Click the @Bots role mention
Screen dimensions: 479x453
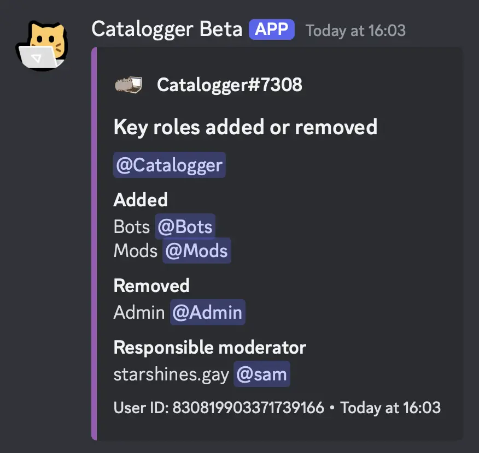pos(185,226)
